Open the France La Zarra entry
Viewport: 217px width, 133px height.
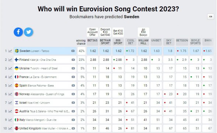tap(45, 77)
